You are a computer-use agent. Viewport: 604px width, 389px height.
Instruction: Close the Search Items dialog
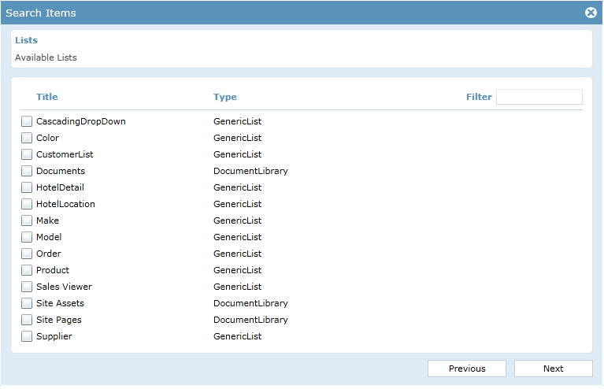coord(591,13)
